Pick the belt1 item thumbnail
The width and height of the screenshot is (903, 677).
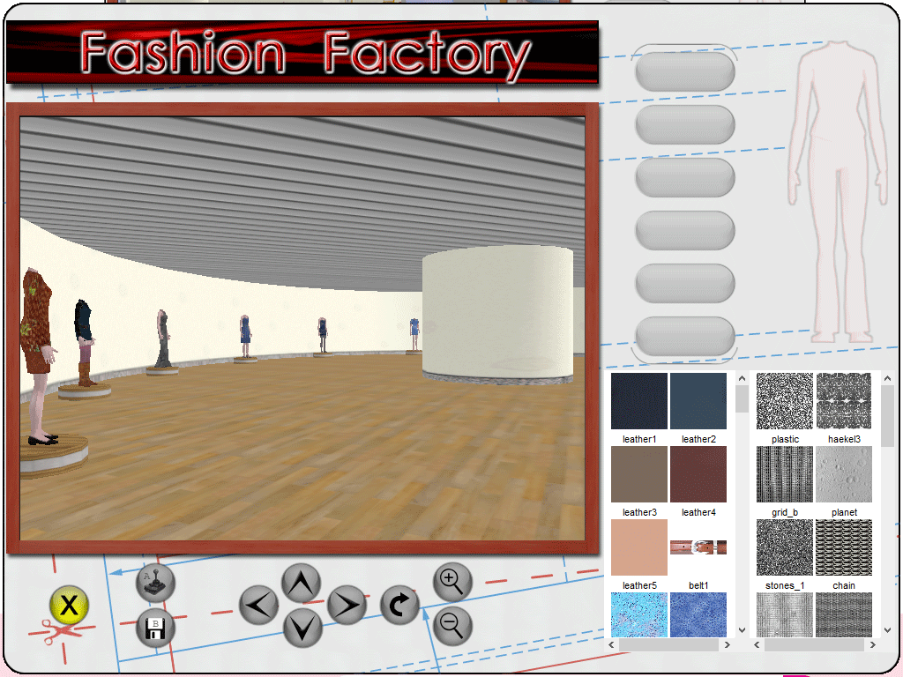(x=698, y=547)
